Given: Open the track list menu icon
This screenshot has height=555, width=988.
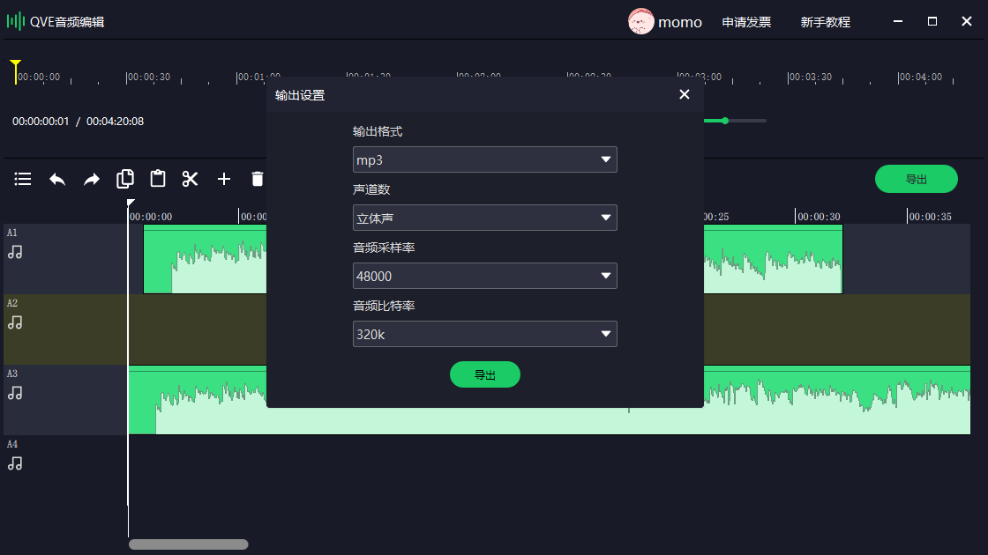Looking at the screenshot, I should [x=23, y=179].
